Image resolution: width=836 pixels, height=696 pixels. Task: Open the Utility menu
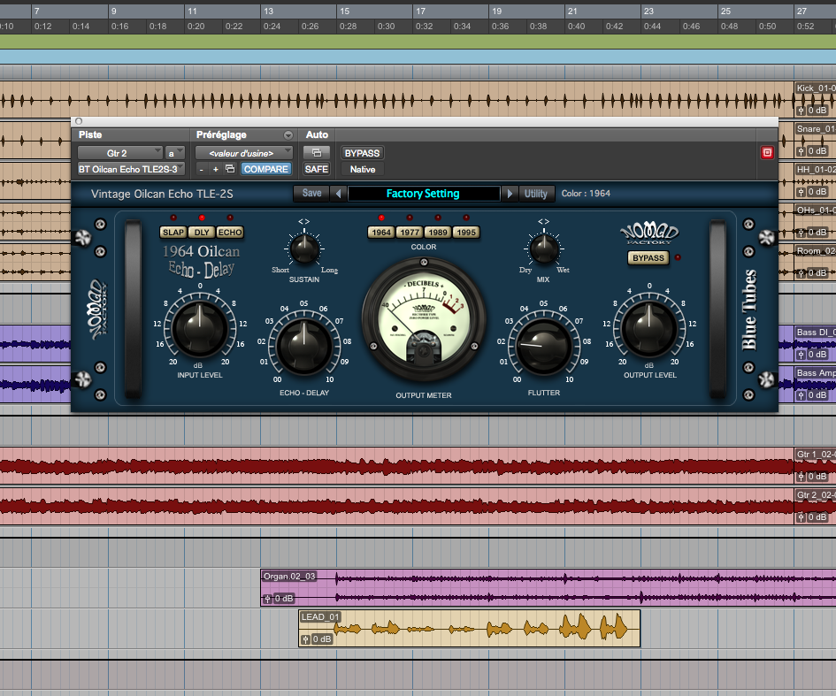536,194
